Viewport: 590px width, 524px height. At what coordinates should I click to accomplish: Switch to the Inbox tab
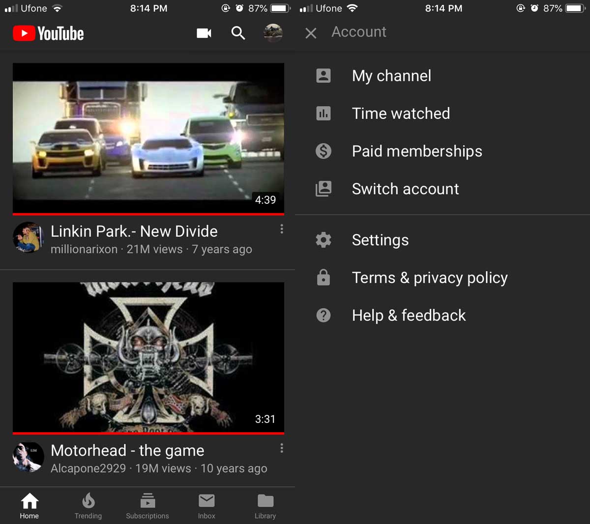coord(206,506)
